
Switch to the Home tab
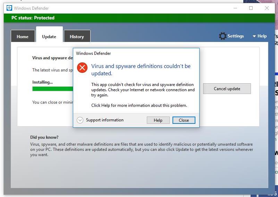23,36
